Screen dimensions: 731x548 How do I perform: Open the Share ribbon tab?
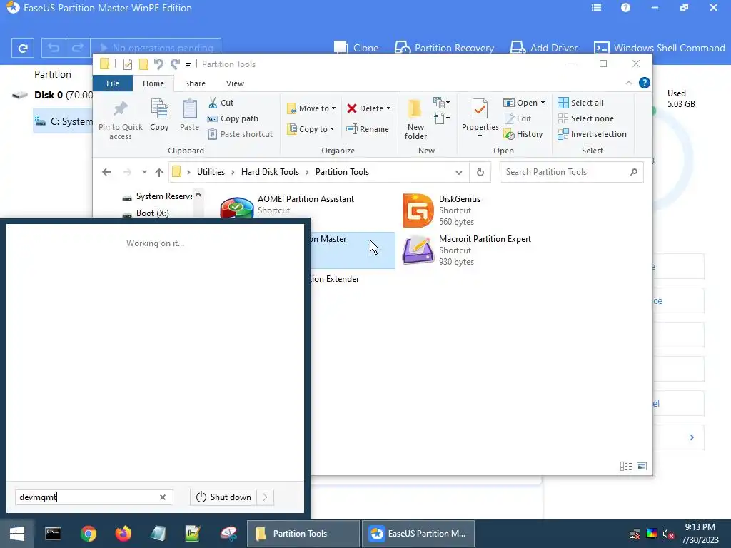195,83
